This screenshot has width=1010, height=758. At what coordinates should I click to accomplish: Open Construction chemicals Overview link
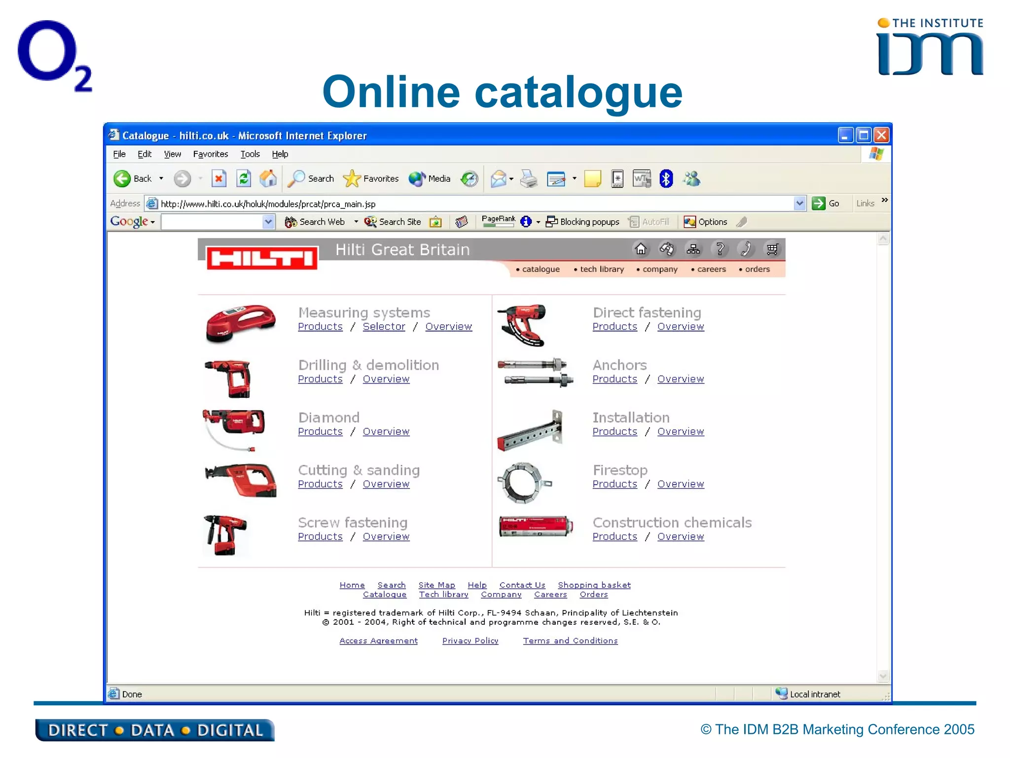[x=681, y=536]
